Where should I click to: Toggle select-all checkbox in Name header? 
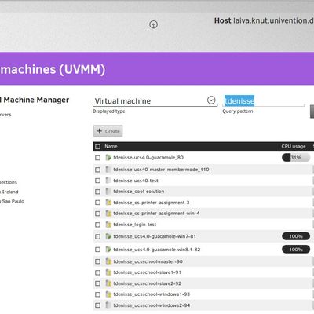(98, 147)
